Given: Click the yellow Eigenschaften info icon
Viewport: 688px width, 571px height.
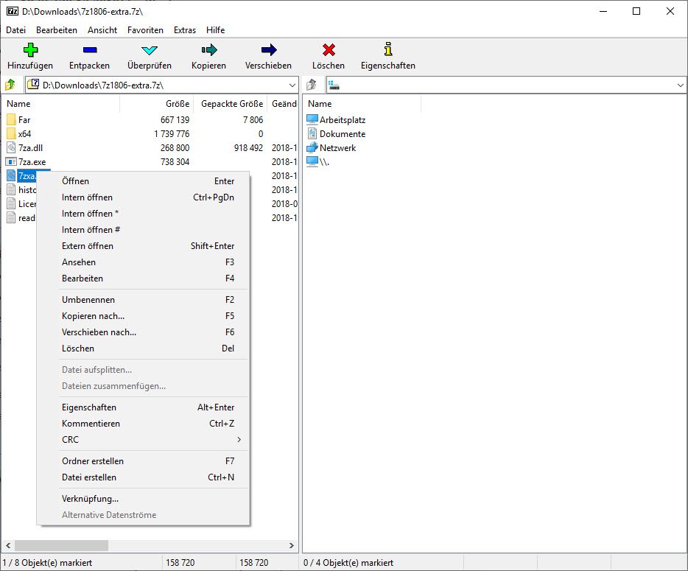Looking at the screenshot, I should [x=388, y=49].
